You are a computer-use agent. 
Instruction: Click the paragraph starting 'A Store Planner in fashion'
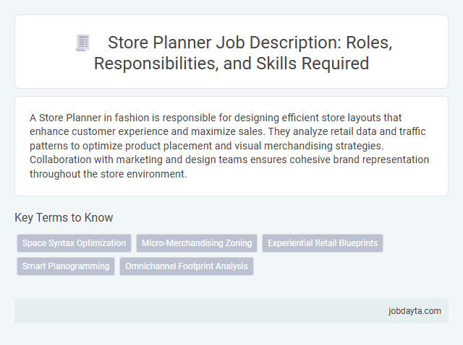[x=229, y=146]
